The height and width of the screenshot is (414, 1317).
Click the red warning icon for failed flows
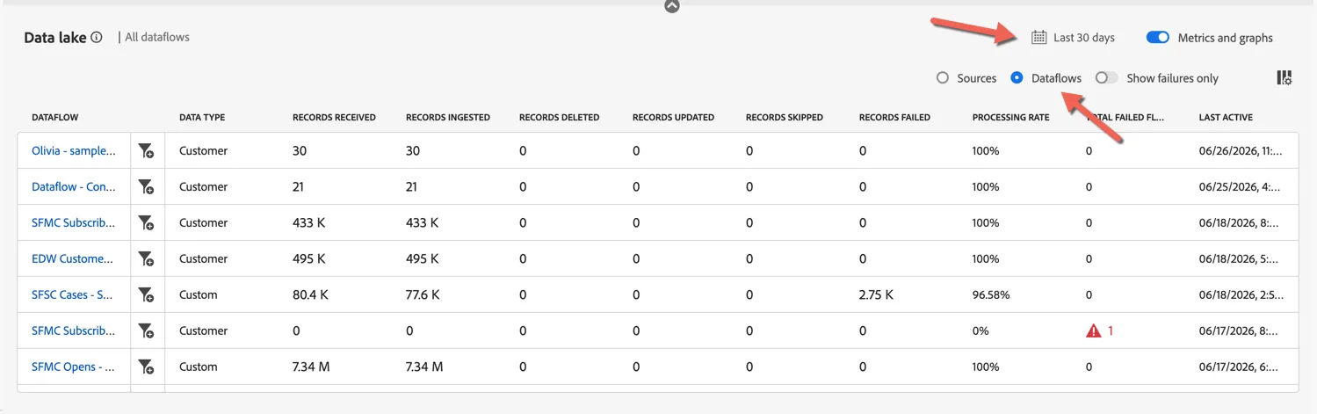(x=1094, y=330)
